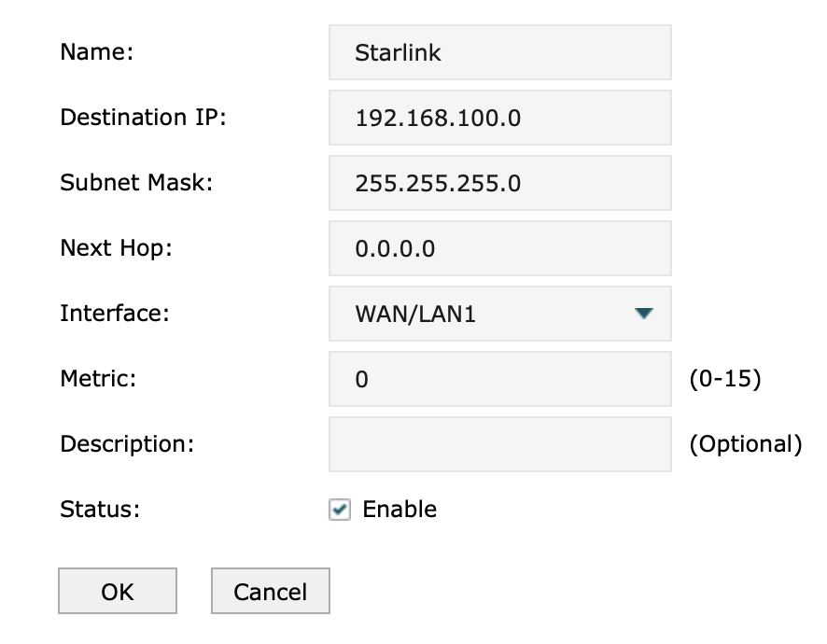Click the Subnet Mask label
Image resolution: width=827 pixels, height=644 pixels.
click(x=136, y=183)
